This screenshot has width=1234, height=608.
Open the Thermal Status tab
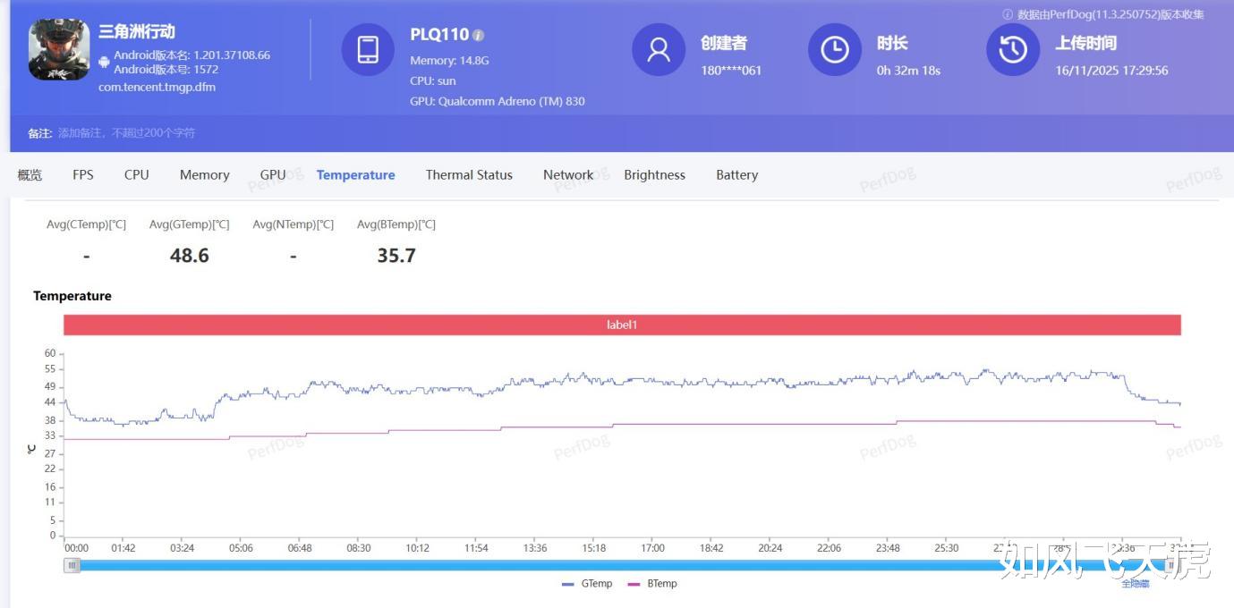(x=469, y=175)
